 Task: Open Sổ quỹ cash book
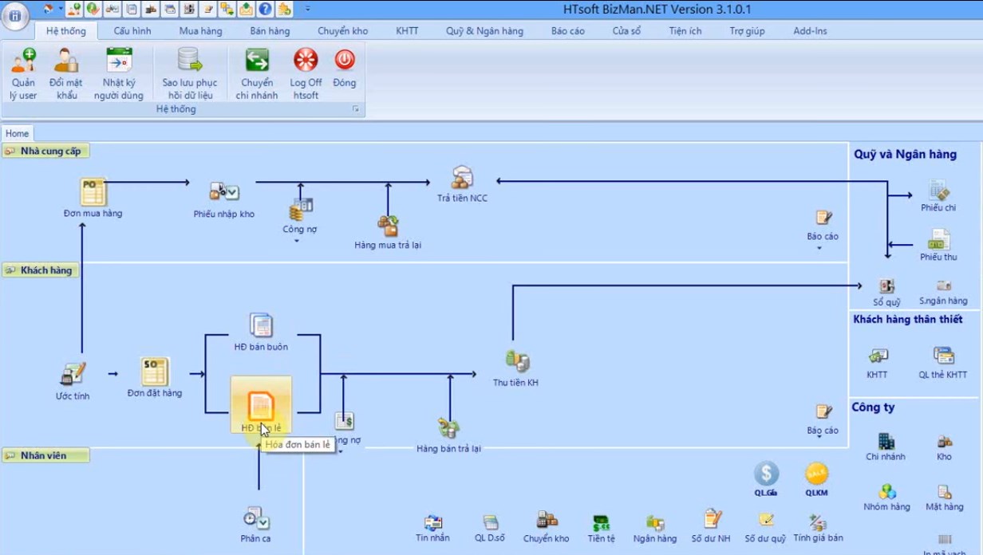(x=886, y=293)
